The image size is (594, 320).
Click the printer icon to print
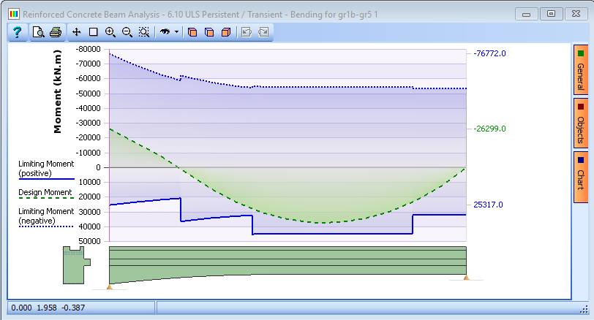tap(56, 32)
